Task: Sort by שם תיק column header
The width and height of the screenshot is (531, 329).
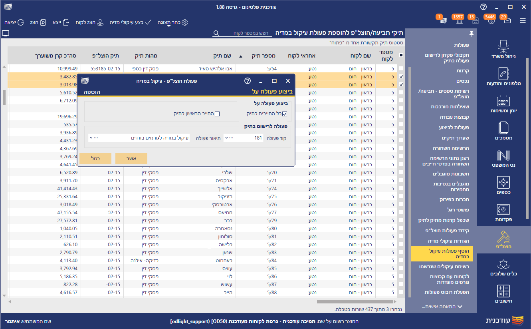Action: coord(199,56)
